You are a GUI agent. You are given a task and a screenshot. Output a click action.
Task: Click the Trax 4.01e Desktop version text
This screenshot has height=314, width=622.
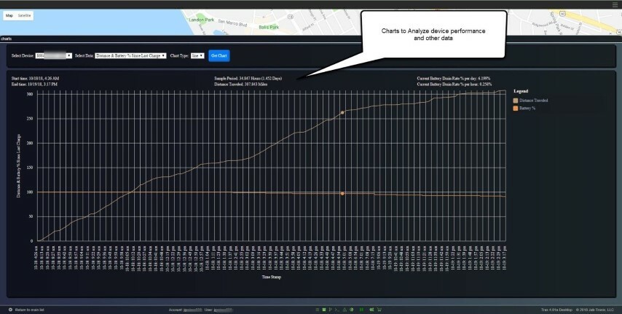556,310
